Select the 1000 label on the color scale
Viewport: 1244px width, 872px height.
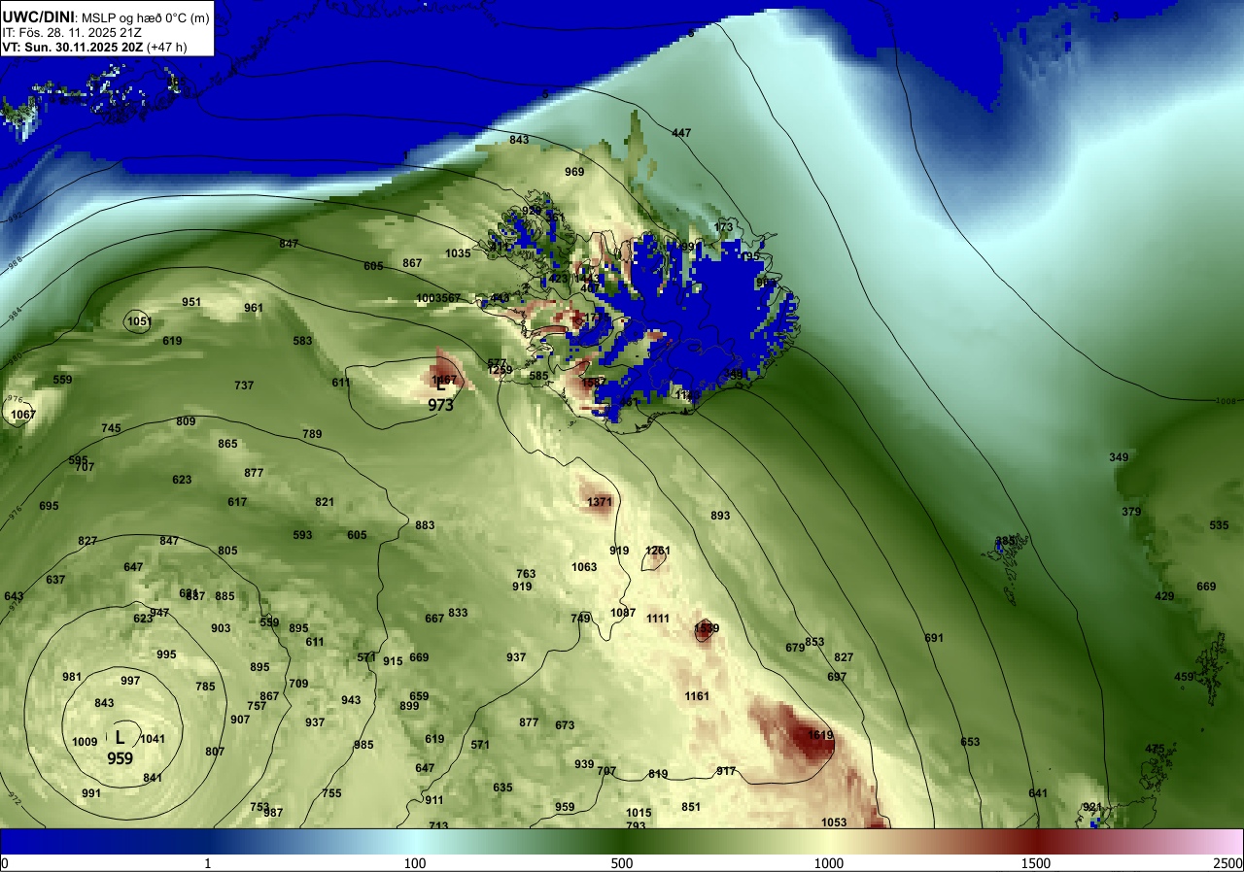coord(828,863)
